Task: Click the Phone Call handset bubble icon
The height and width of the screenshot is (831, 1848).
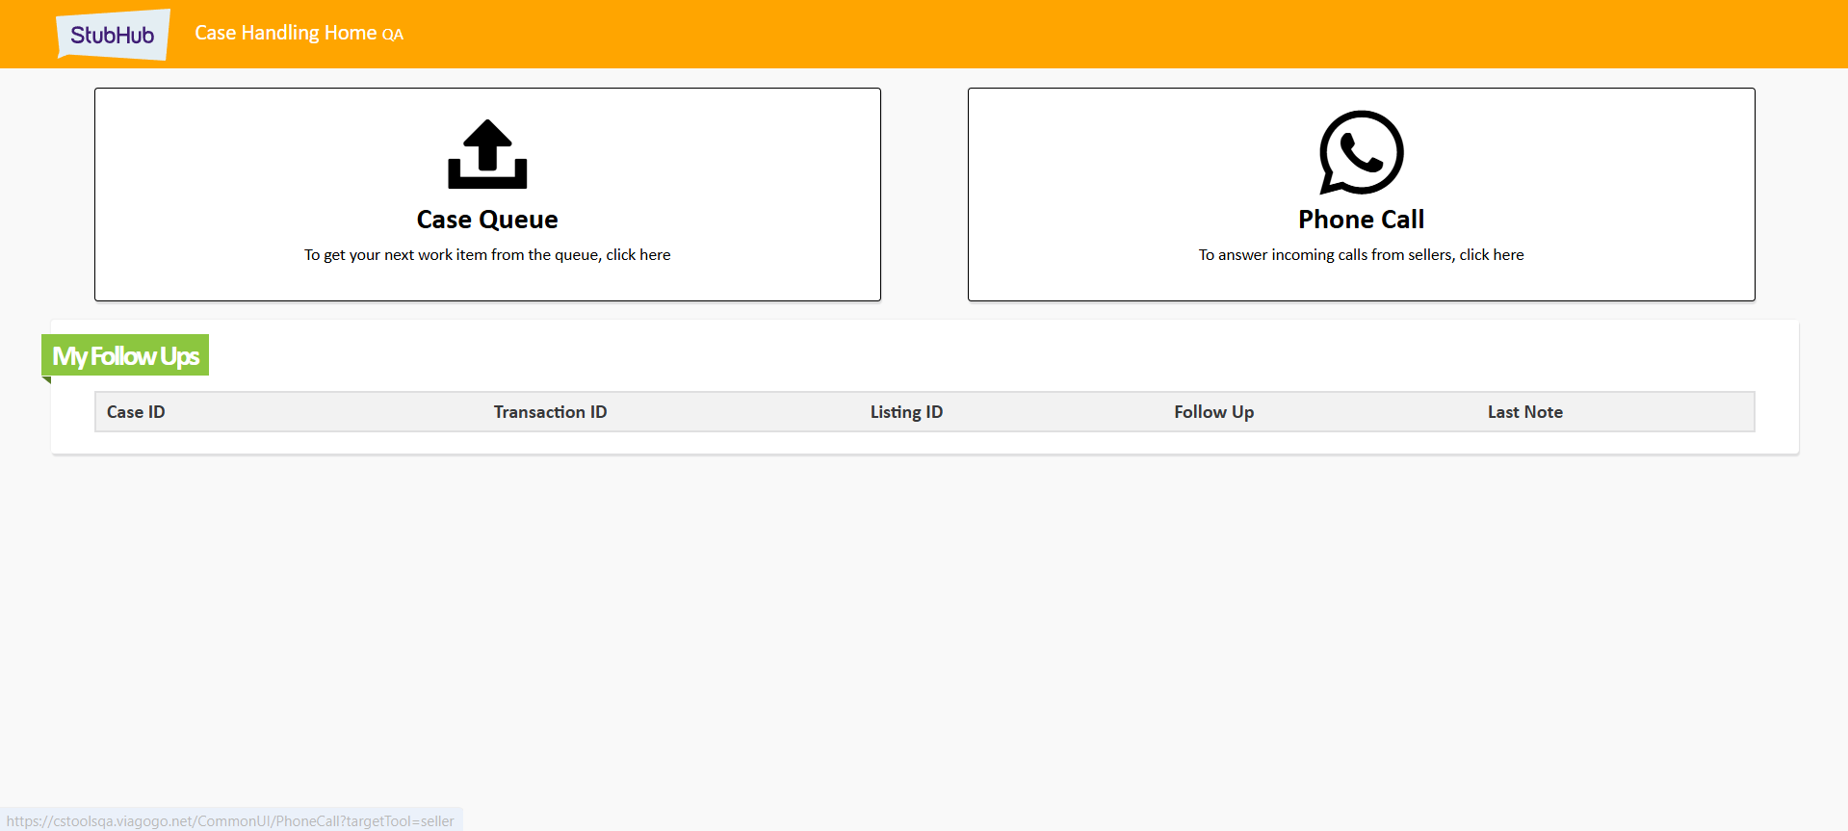Action: click(x=1361, y=152)
